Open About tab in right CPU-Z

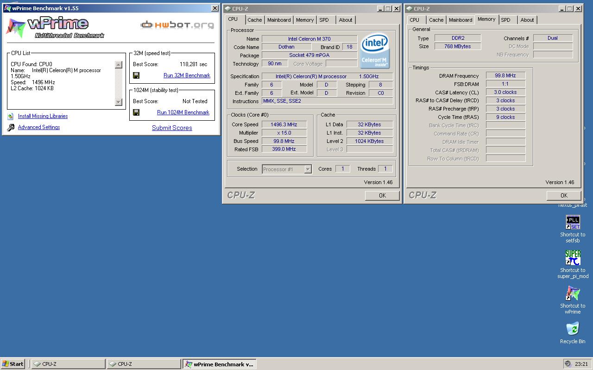tap(527, 20)
